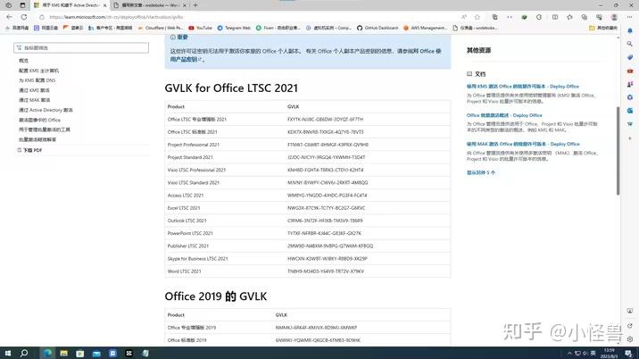Open the taskbar notification center icon
Image resolution: width=639 pixels, height=359 pixels.
click(629, 354)
